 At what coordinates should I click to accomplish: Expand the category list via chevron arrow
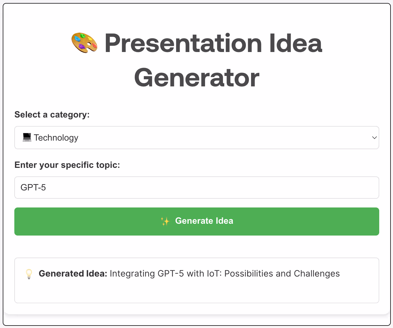click(x=374, y=138)
